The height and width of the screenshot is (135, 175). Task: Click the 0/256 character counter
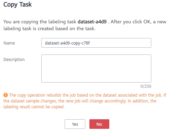(x=146, y=86)
